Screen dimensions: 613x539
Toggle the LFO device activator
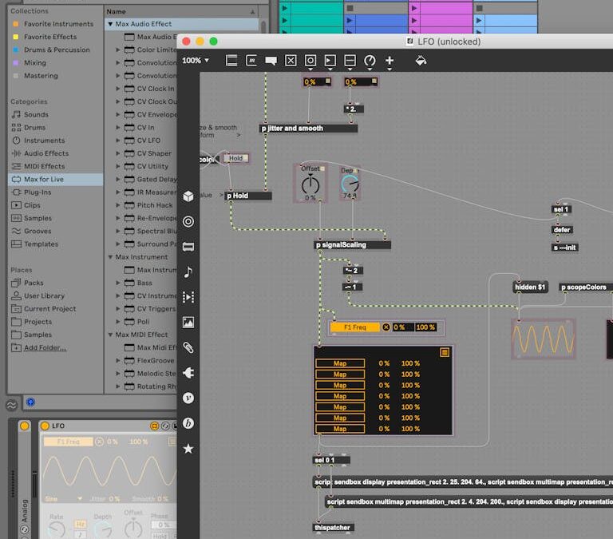click(x=25, y=426)
